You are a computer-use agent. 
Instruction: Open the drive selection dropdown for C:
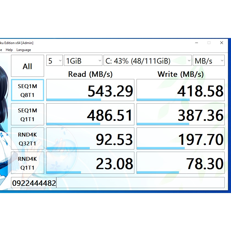tap(148, 60)
